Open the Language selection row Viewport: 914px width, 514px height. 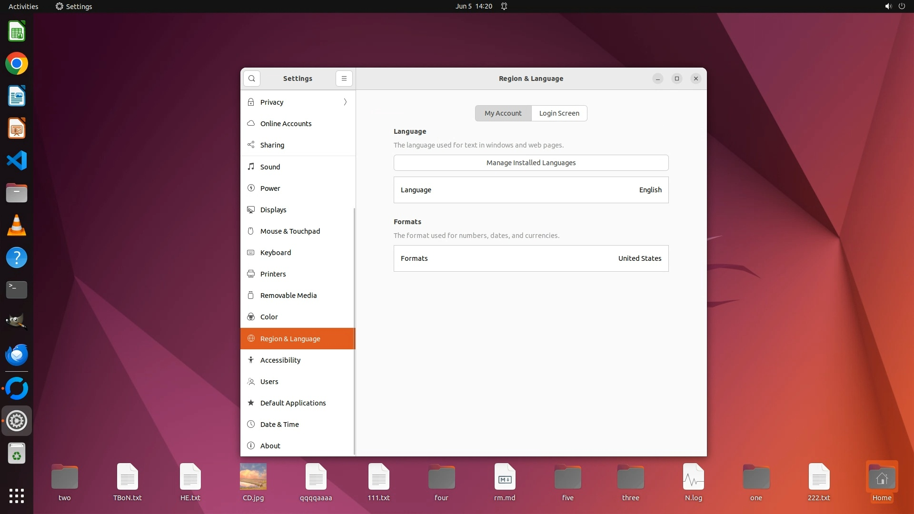coord(531,190)
